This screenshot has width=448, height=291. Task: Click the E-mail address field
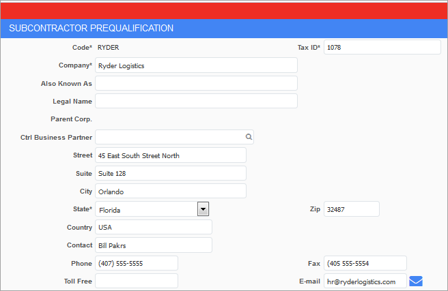pyautogui.click(x=365, y=281)
